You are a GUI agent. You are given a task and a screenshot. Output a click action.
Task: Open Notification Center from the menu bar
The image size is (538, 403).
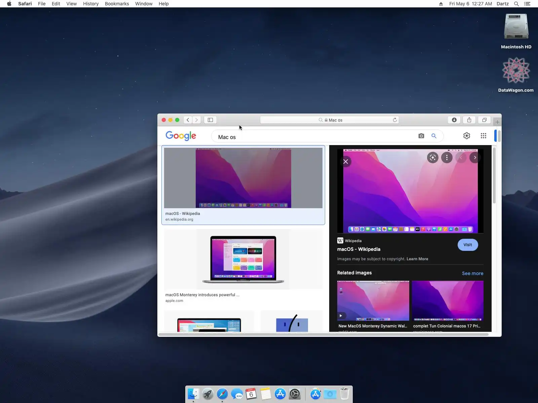click(527, 4)
